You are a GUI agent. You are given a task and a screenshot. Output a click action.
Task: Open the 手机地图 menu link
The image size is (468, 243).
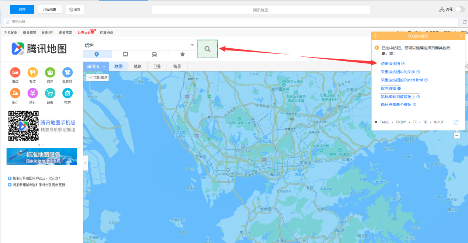click(x=11, y=32)
